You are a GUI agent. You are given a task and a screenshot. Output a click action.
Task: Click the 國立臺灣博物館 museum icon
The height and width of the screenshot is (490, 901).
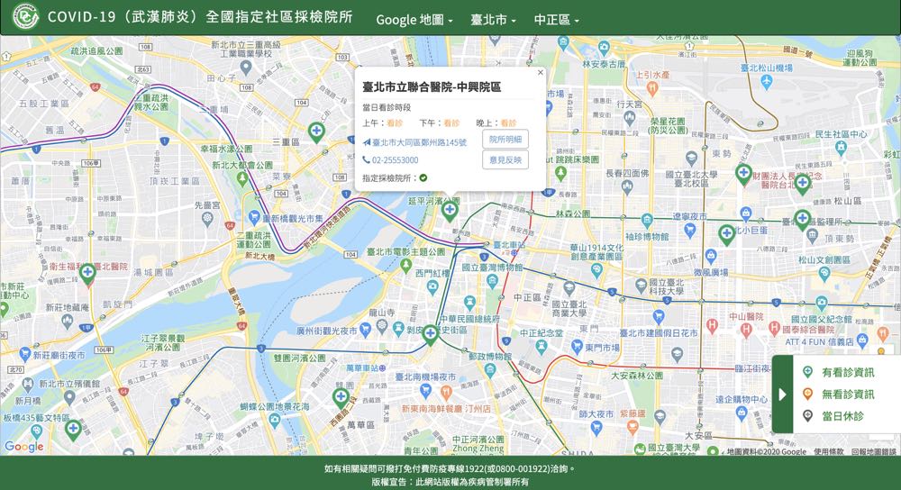click(x=492, y=281)
